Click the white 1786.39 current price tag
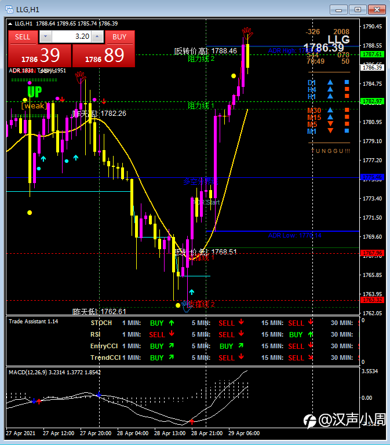This screenshot has height=445, width=390. 372,68
